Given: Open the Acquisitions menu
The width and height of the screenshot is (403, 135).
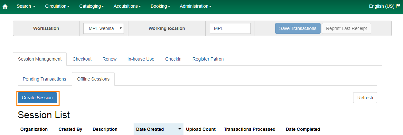Looking at the screenshot, I should coord(127,6).
